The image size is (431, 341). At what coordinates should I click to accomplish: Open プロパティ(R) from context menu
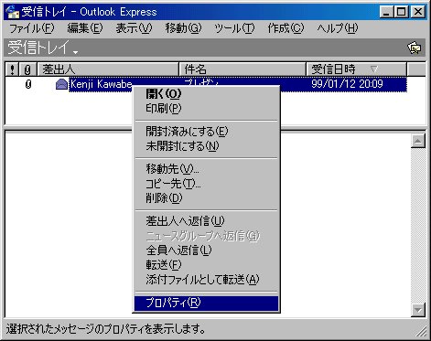pos(207,304)
